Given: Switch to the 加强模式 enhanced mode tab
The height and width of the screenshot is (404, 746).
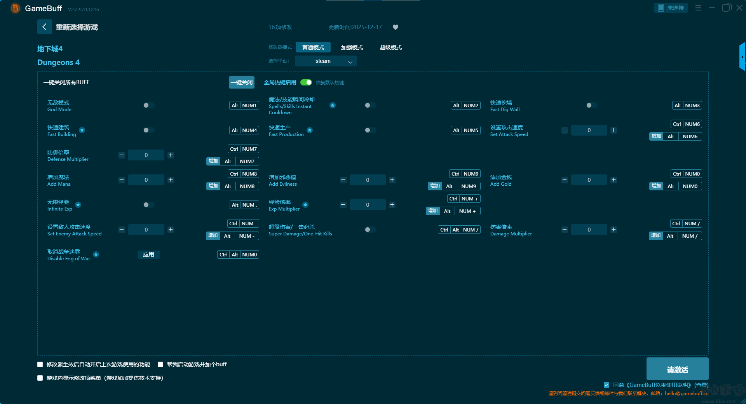Looking at the screenshot, I should (x=352, y=47).
